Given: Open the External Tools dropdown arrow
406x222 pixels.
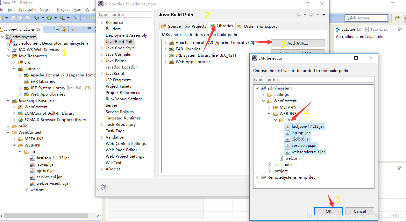Looking at the screenshot, I should [68, 18].
